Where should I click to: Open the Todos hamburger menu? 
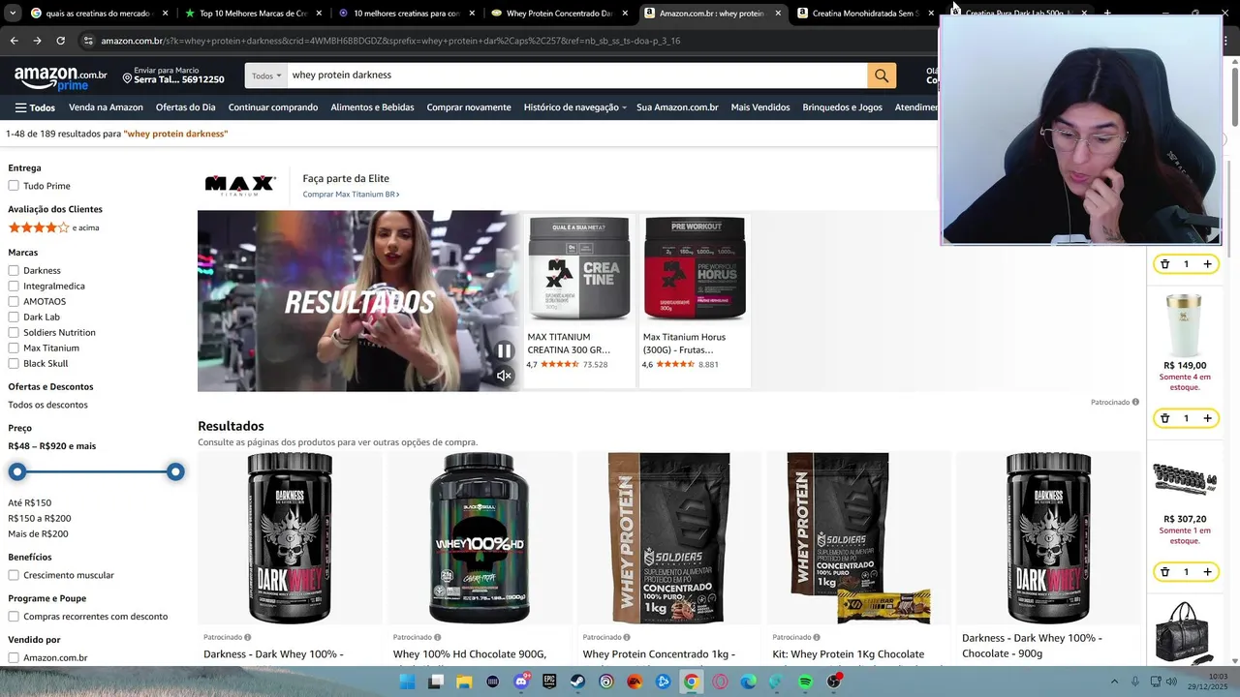35,107
